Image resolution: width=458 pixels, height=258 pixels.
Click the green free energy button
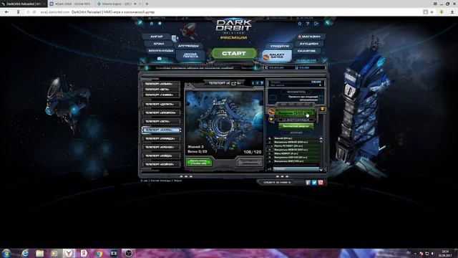(296, 126)
